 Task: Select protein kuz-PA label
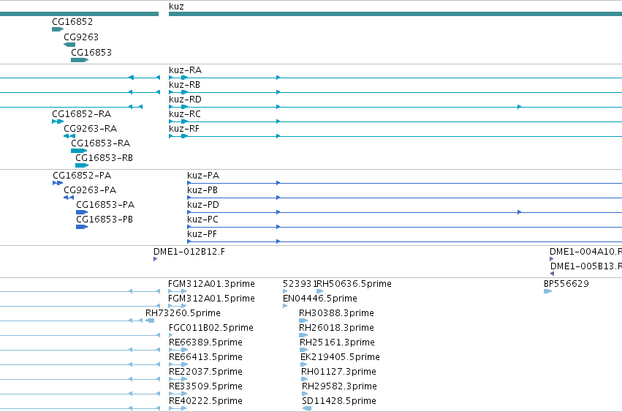pos(203,176)
